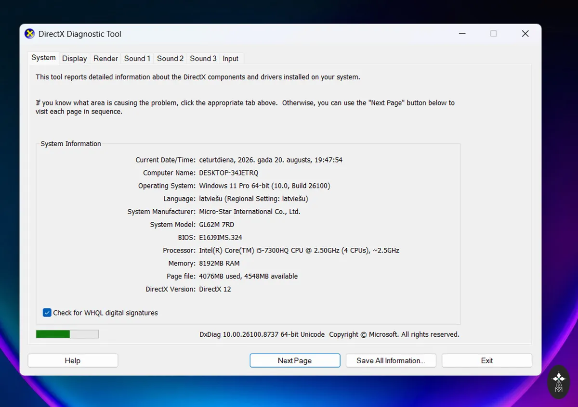Click the Windows 11 Pro 64-bit value
Screen dimensions: 578x407
pyautogui.click(x=264, y=186)
